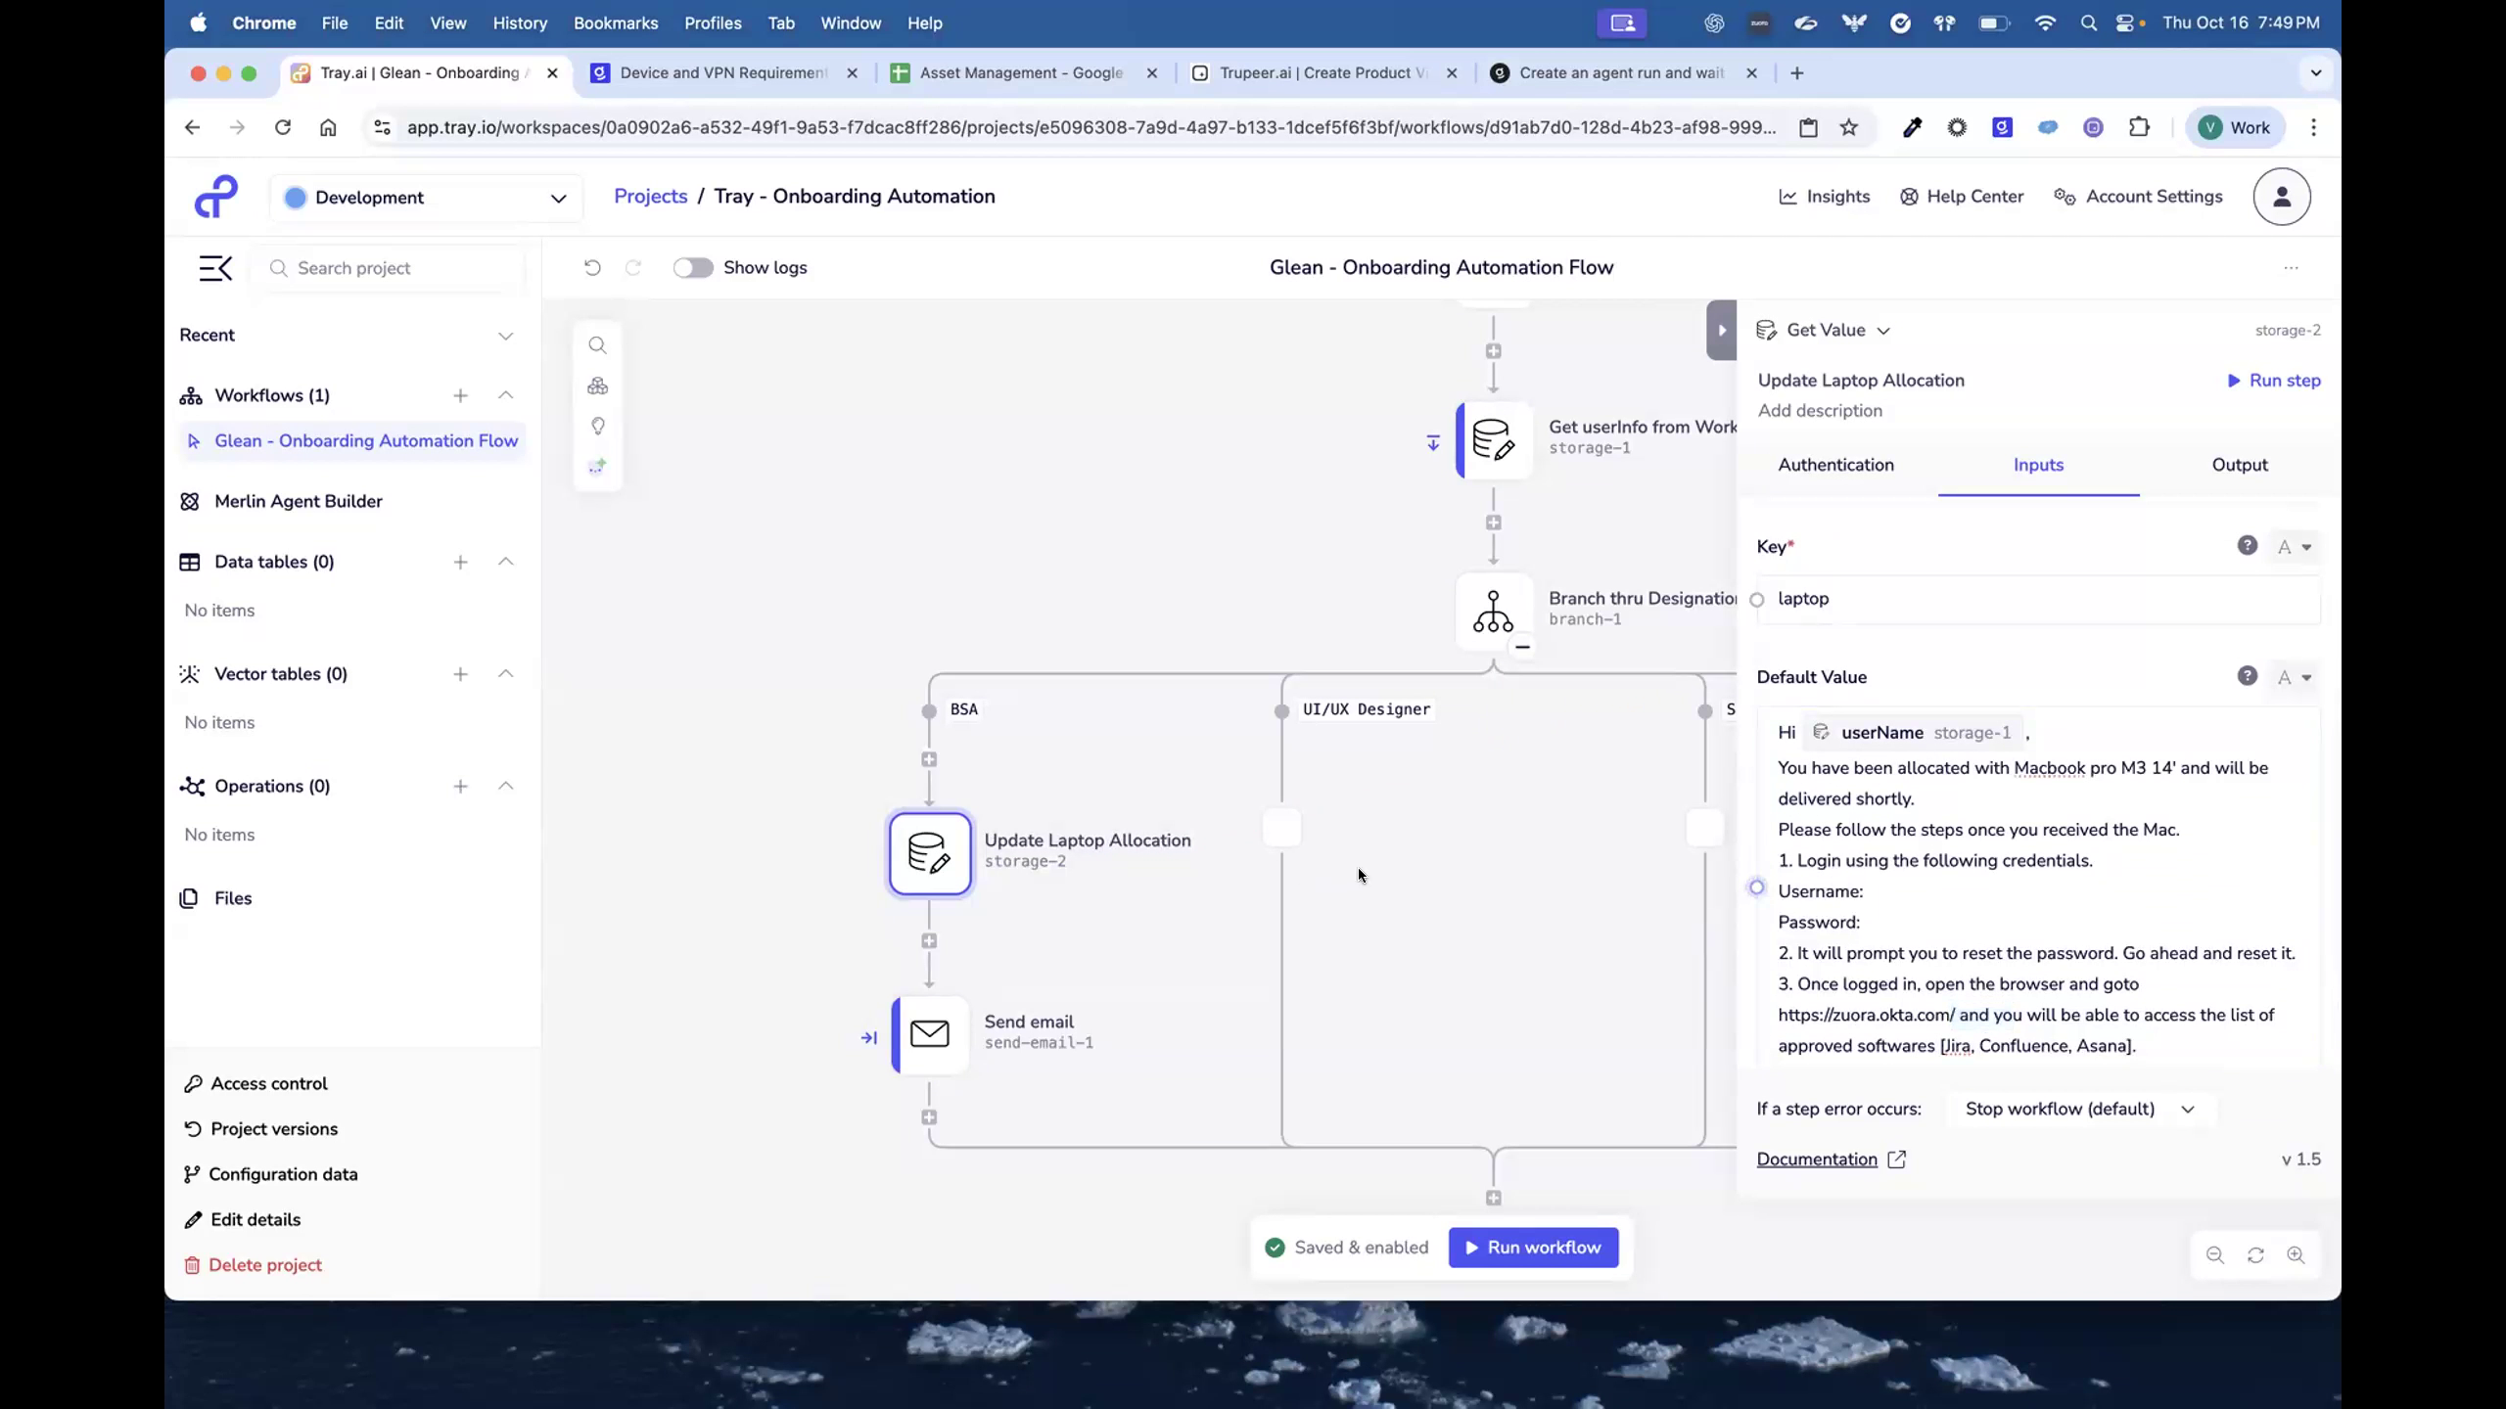Screen dimensions: 2506x1409
Task: Select the radio button beside the Default Value editor
Action: [1756, 886]
